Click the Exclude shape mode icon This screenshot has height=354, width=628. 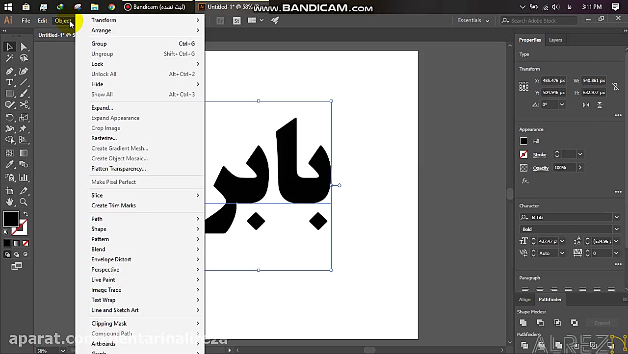[575, 323]
